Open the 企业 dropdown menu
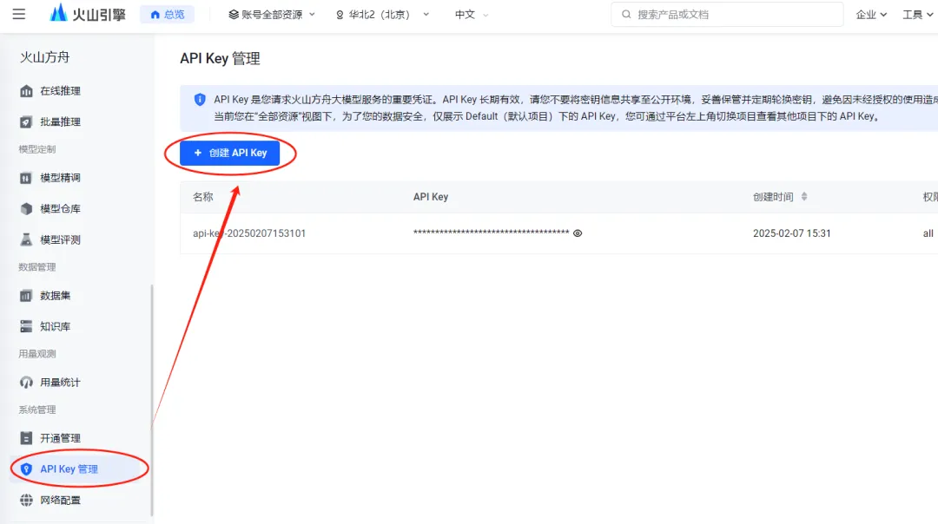Screen dimensions: 938x524 coord(871,15)
